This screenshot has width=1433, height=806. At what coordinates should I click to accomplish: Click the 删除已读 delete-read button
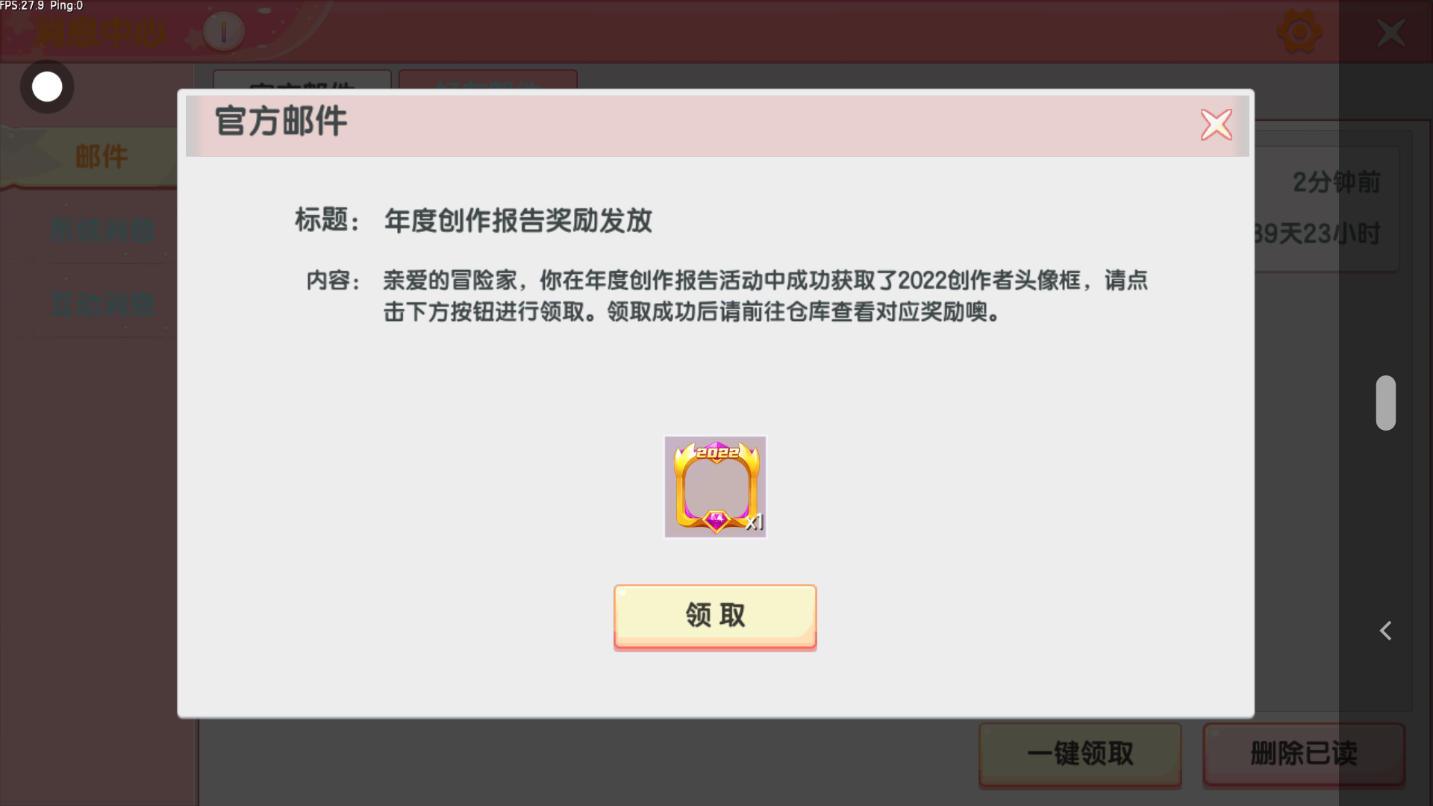(x=1304, y=754)
